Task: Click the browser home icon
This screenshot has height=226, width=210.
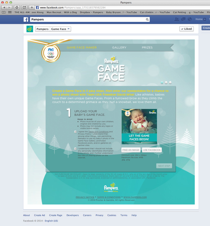Action: coord(17,7)
